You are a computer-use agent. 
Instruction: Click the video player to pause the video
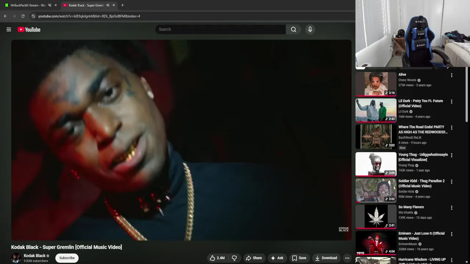tap(181, 140)
